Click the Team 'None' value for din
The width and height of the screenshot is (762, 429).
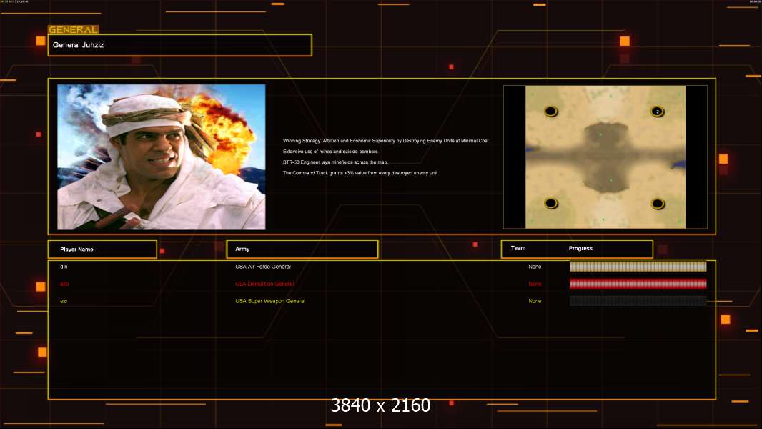(535, 267)
